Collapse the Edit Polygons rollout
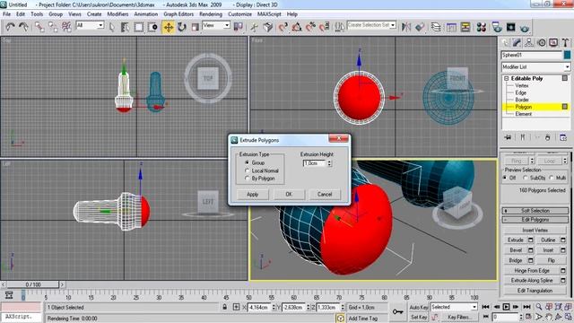Image resolution: width=574 pixels, height=323 pixels. coord(535,220)
